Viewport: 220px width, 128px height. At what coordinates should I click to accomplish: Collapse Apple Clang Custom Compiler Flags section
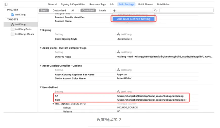click(x=41, y=48)
